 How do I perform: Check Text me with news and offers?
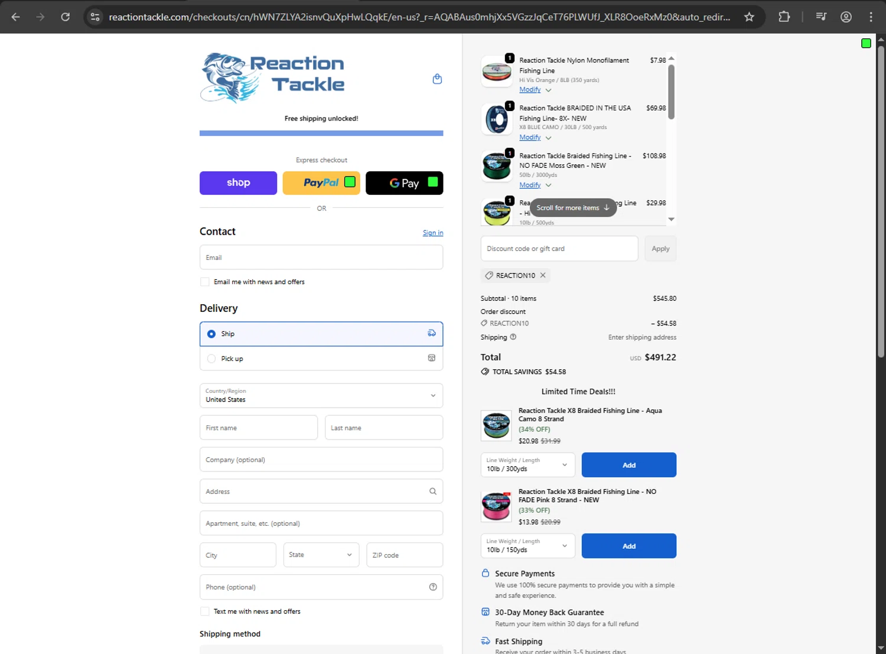(205, 611)
